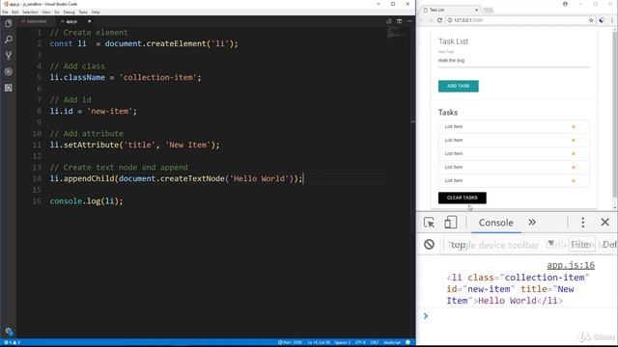Delete the second List Item task
Image resolution: width=618 pixels, height=347 pixels.
[x=574, y=140]
